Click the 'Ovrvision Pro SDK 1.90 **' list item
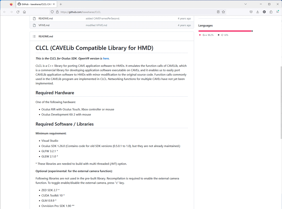 [58, 206]
